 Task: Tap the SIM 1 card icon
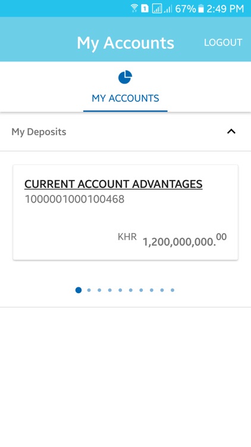145,9
